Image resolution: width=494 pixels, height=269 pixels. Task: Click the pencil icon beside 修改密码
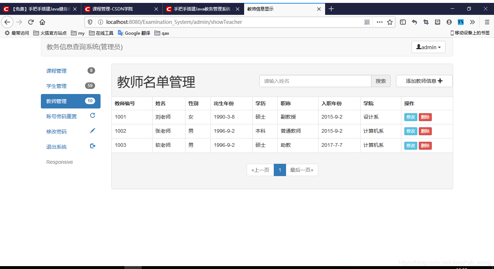click(93, 131)
